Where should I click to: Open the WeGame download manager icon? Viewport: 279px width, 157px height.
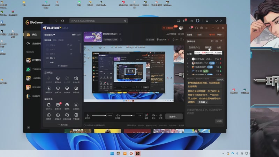click(191, 21)
